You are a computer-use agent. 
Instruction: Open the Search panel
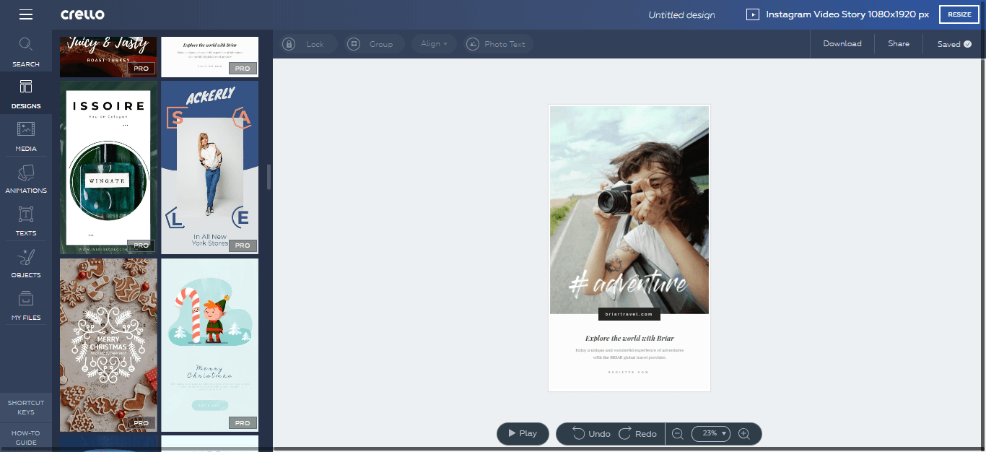coord(25,51)
